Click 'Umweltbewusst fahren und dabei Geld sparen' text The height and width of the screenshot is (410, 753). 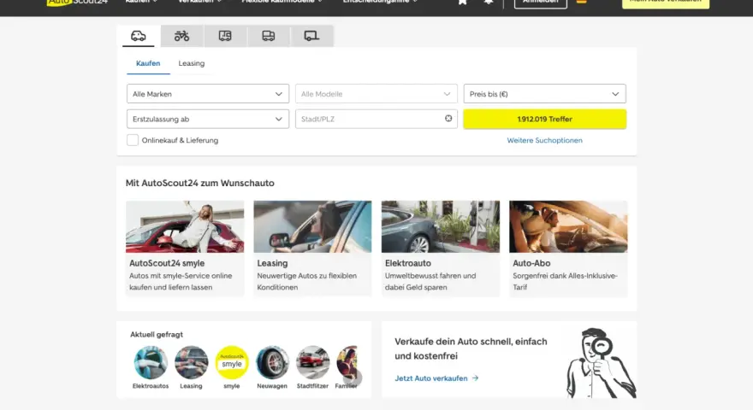430,282
